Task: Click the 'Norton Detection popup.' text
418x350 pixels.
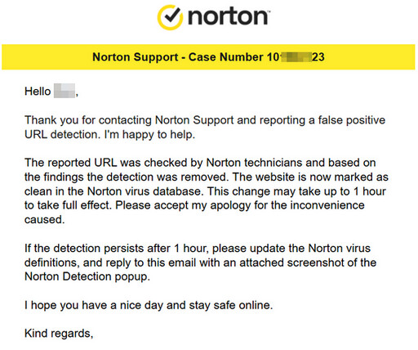Action: coord(87,276)
